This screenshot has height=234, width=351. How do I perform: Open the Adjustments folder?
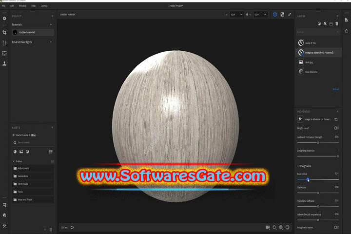point(33,168)
